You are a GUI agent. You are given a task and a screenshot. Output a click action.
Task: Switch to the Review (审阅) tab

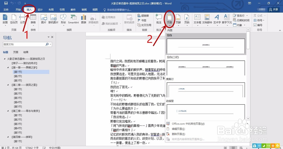tap(84, 10)
